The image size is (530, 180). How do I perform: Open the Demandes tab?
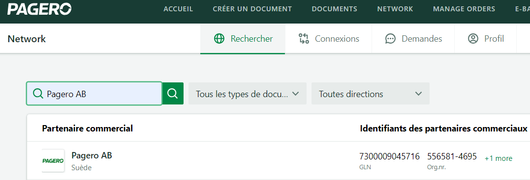(x=413, y=39)
